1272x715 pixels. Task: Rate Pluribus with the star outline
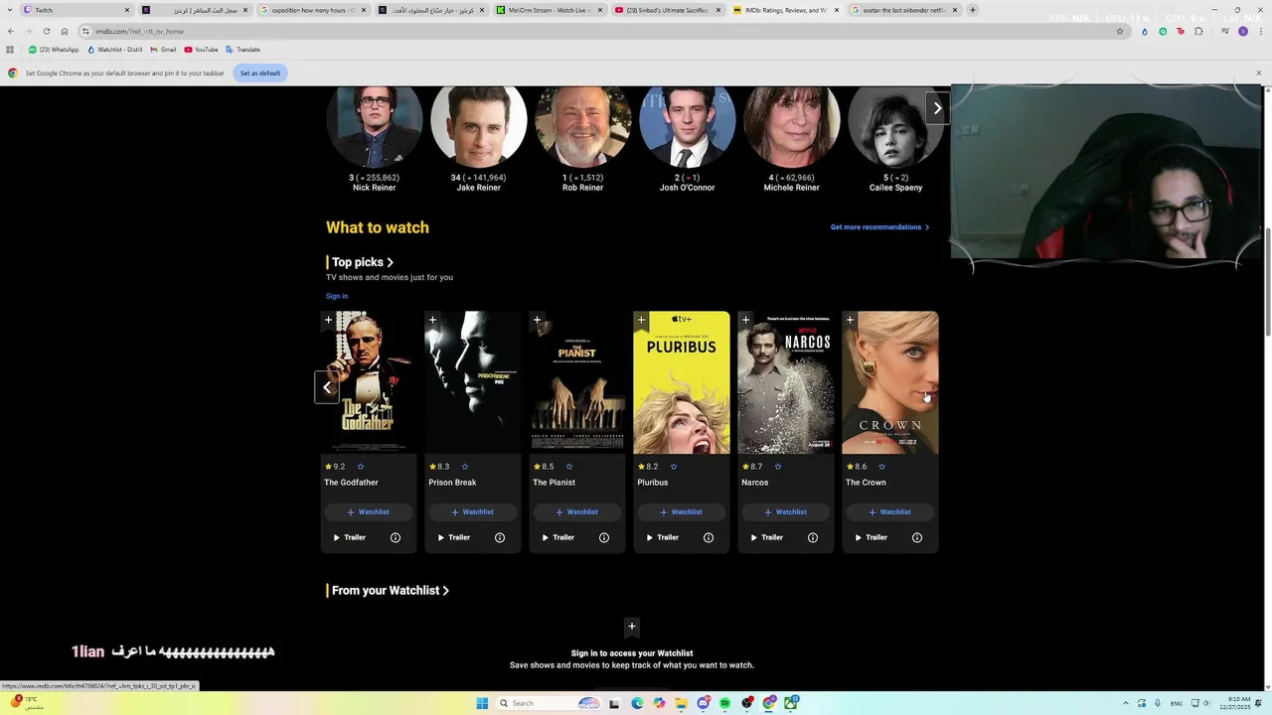(674, 467)
